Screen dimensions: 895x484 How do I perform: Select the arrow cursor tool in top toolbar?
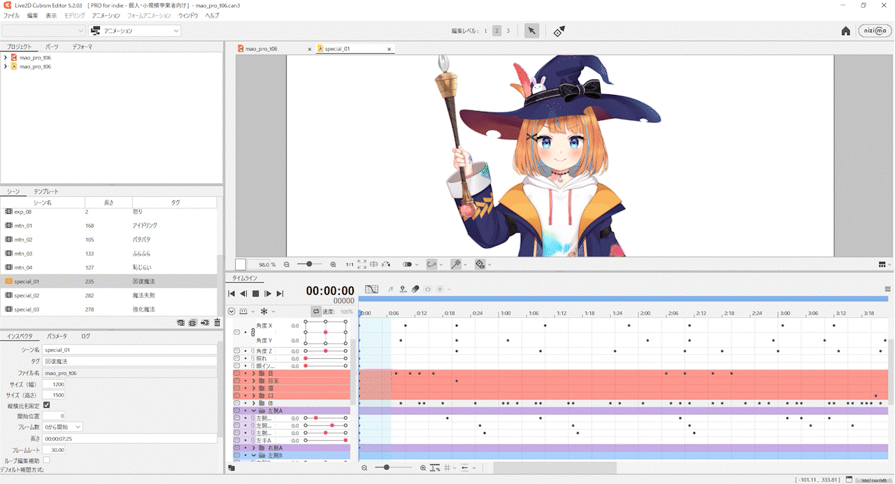point(531,31)
